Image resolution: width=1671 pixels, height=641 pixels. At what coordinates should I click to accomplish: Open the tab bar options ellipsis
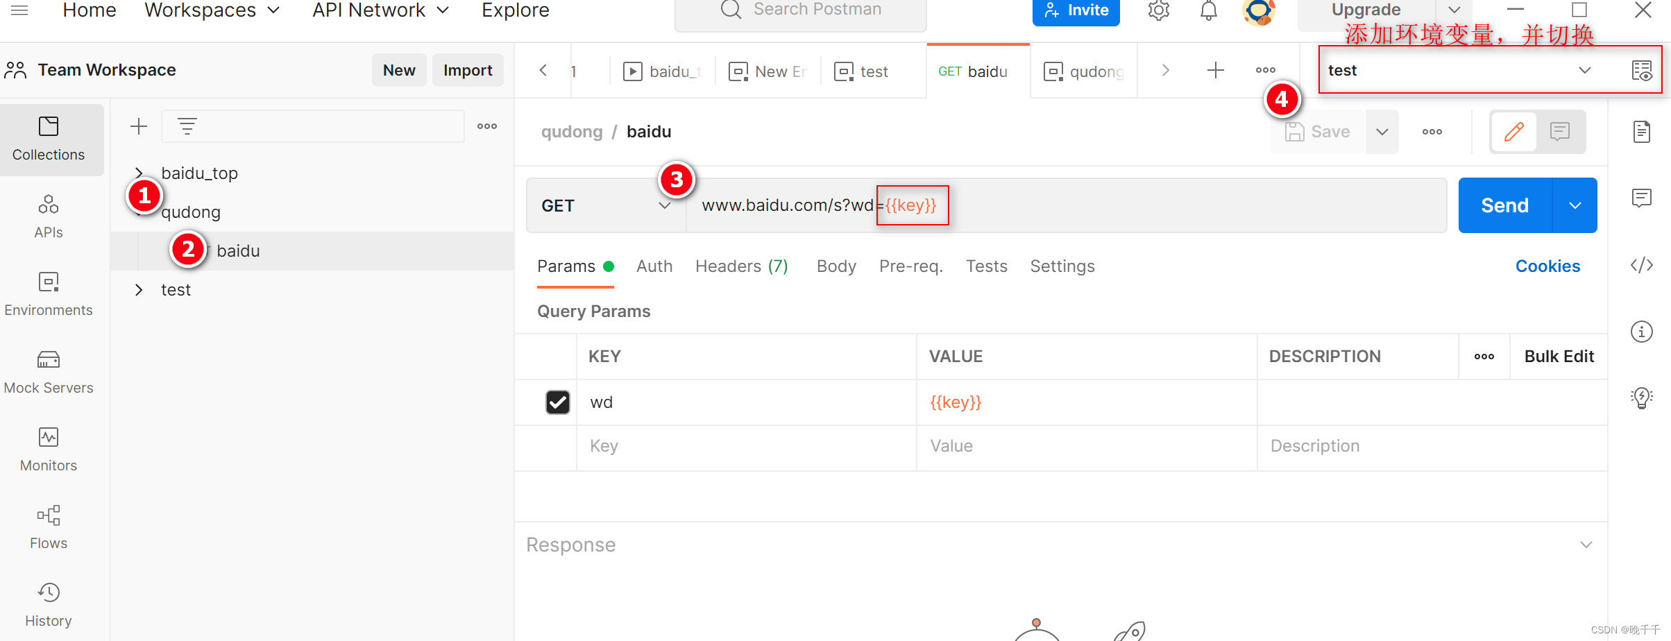(1266, 70)
